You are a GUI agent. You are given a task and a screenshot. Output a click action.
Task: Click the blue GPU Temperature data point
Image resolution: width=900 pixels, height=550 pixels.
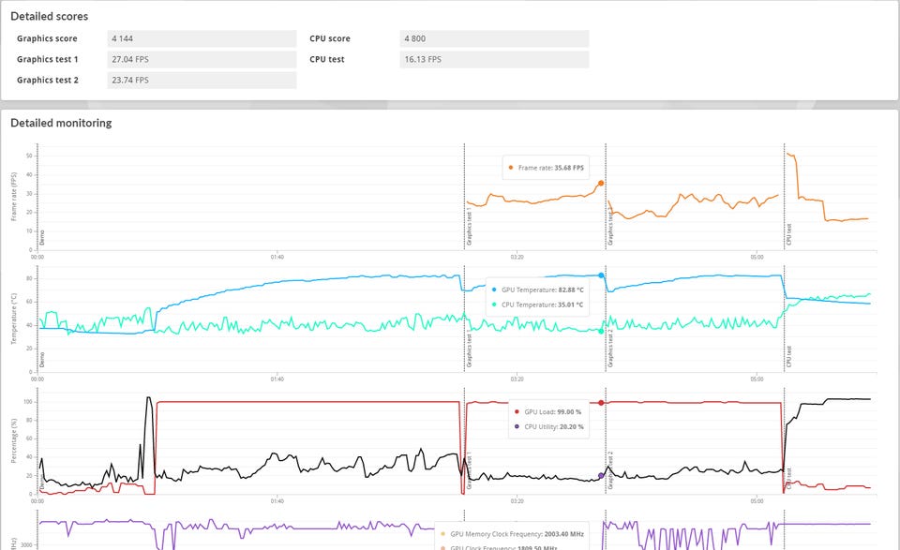[601, 275]
